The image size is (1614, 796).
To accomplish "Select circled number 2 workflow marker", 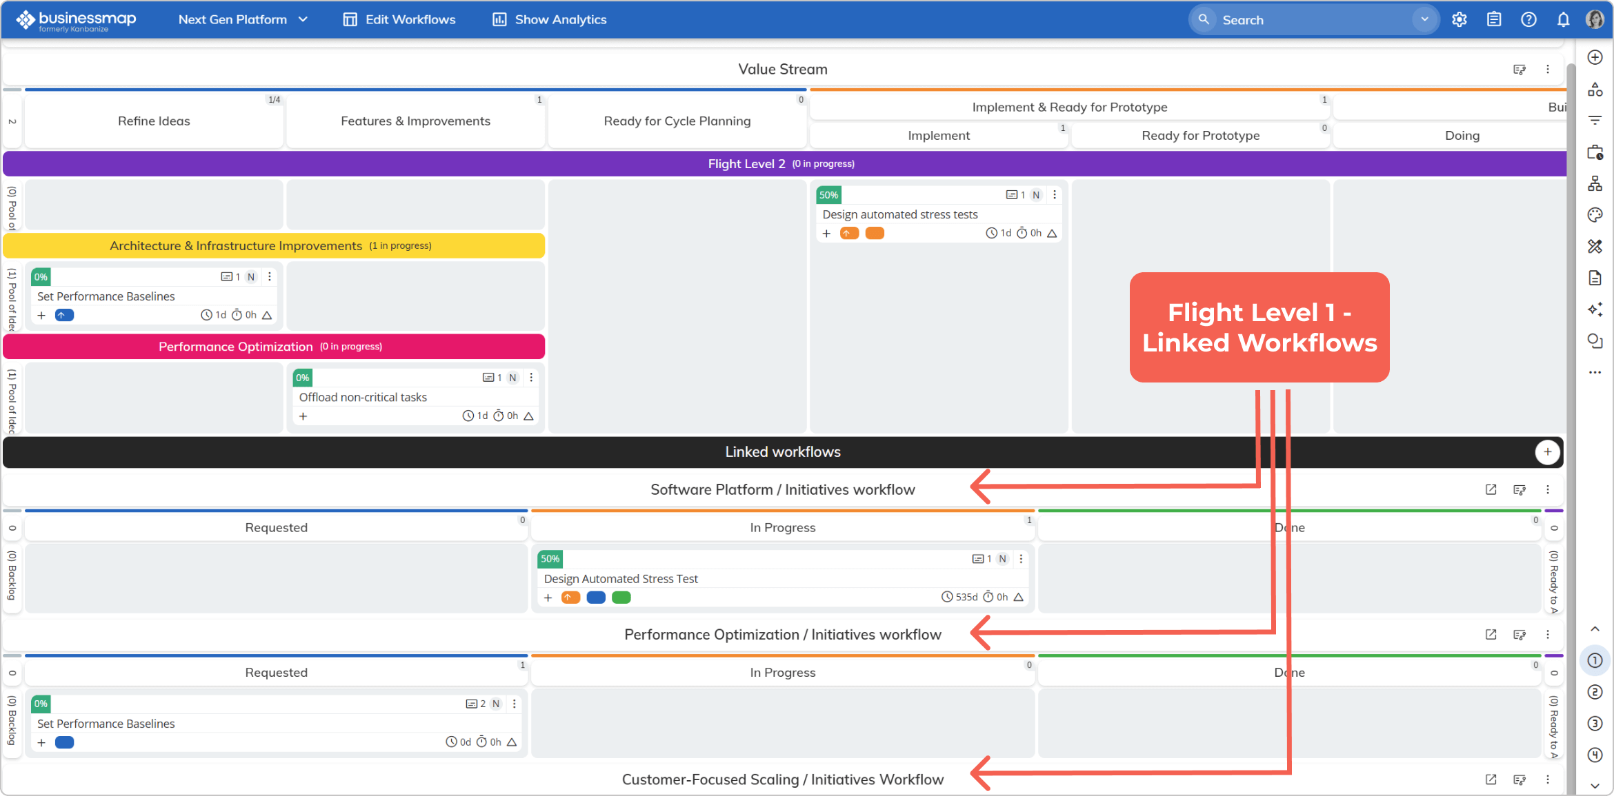I will click(x=1595, y=691).
